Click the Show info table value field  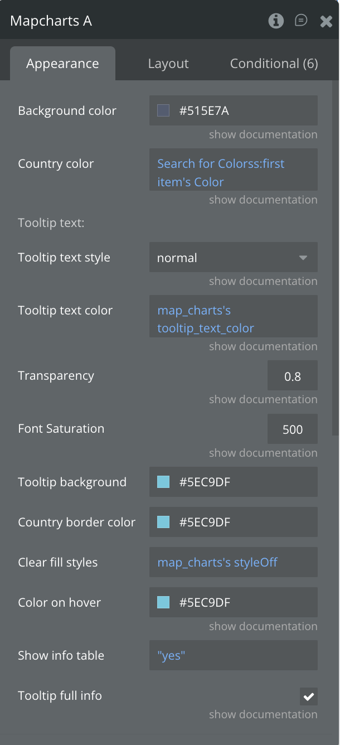[233, 655]
